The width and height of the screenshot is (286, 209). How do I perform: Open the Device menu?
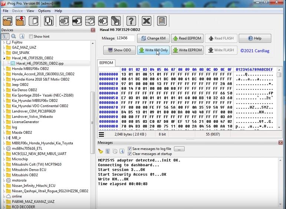tap(17, 11)
